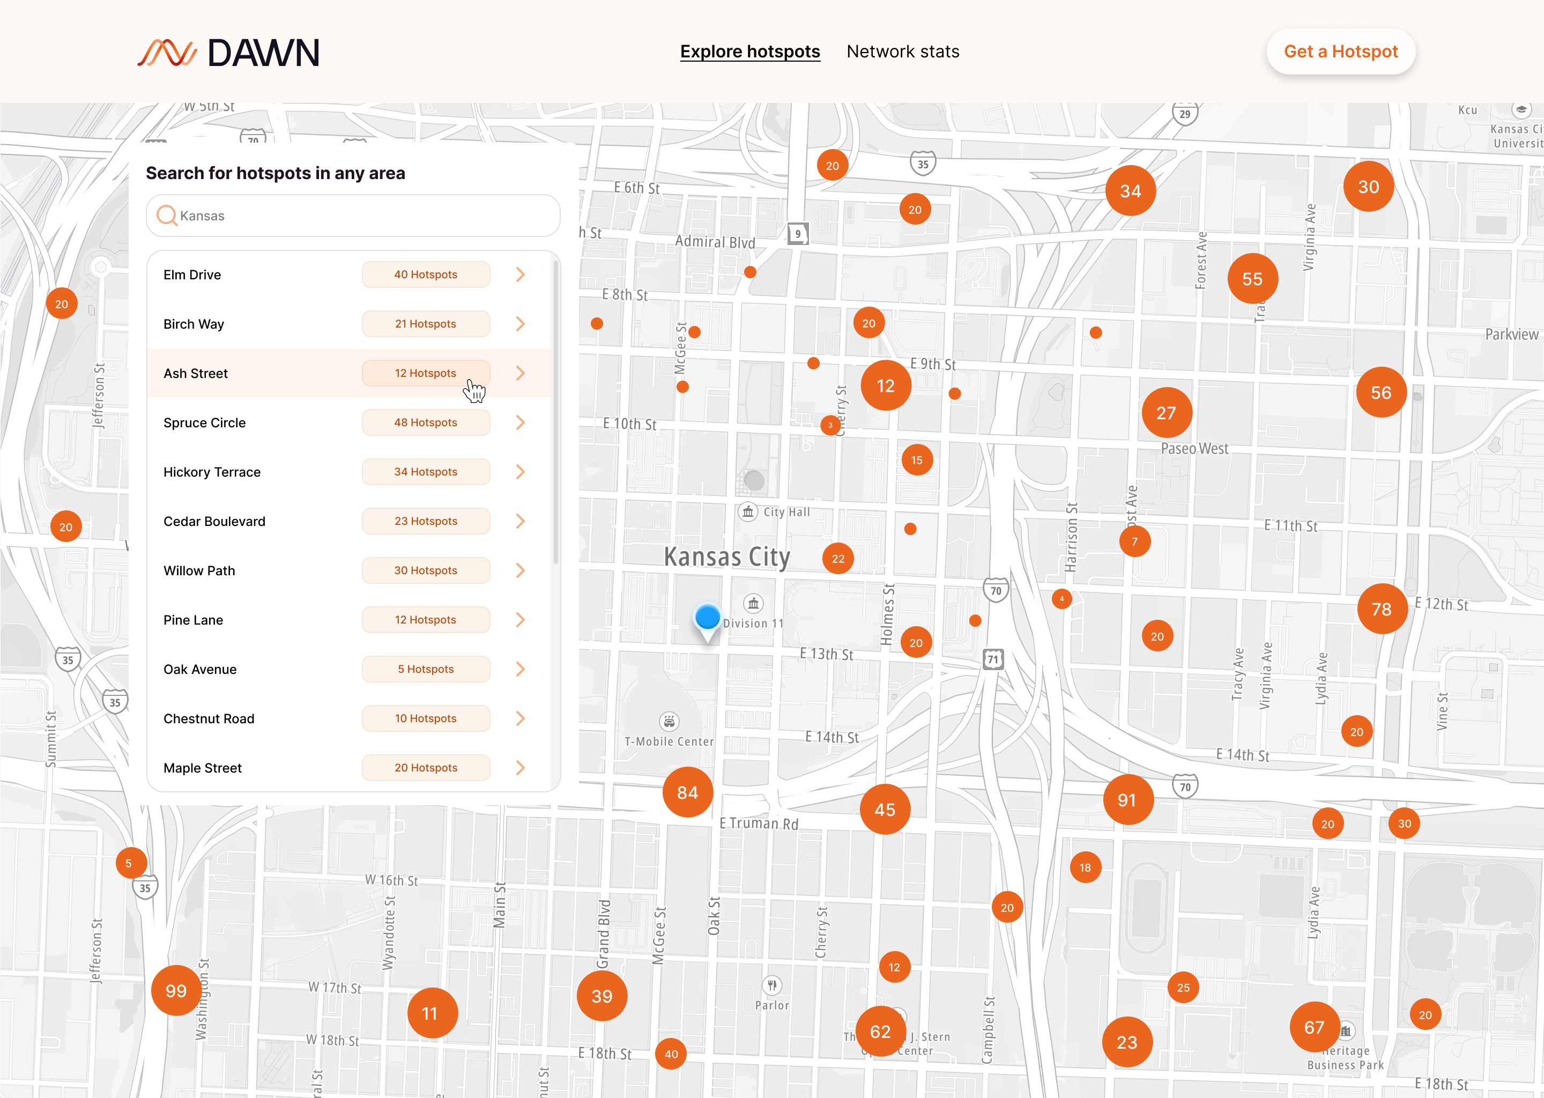Click the Parlor restaurant icon
1544x1098 pixels.
click(x=771, y=985)
